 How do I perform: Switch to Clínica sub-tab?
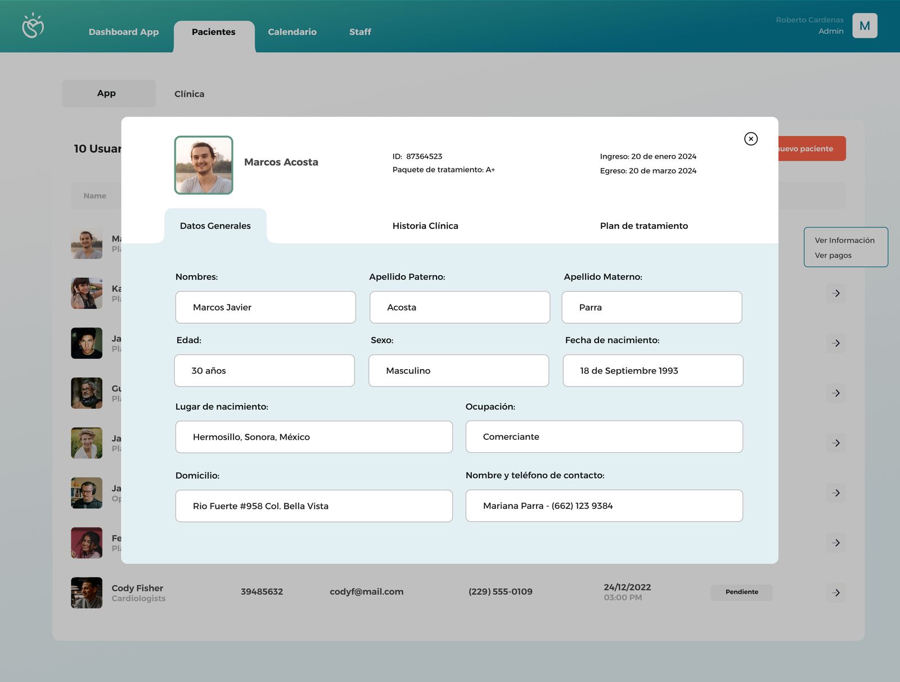coord(189,94)
